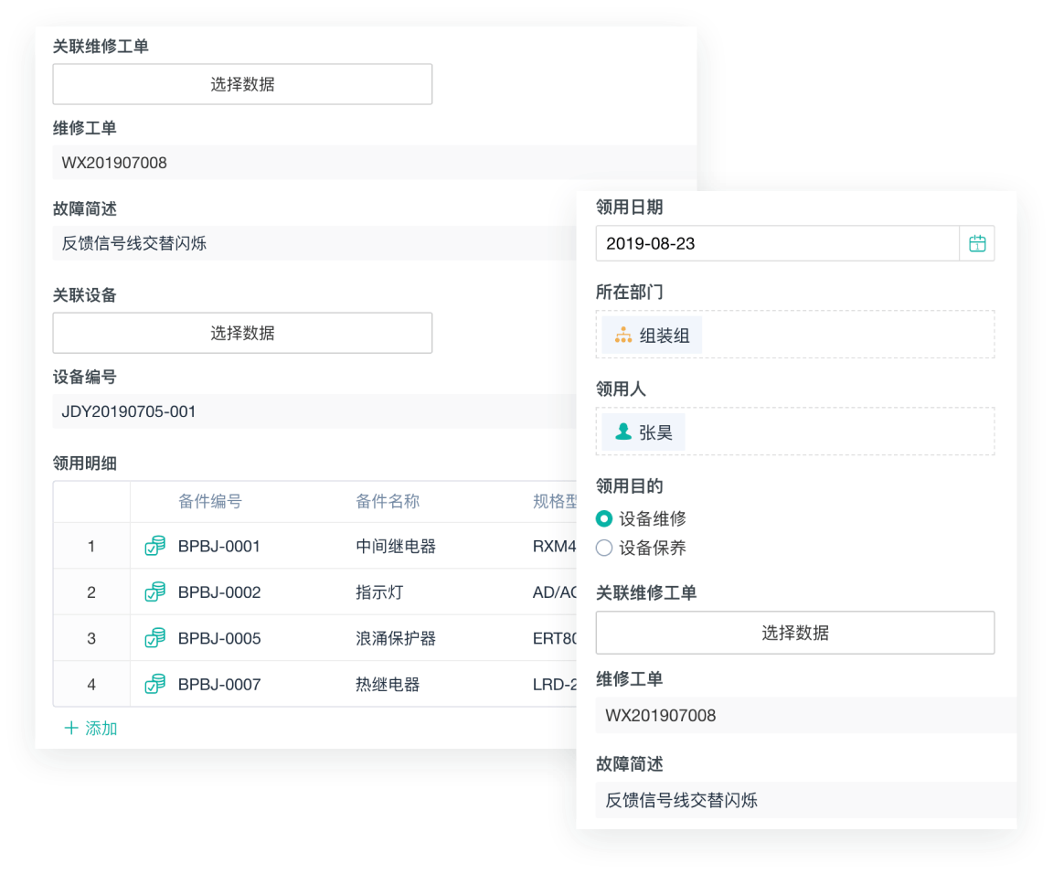Screen dimensions: 1053x874
Task: Select the 设备维修 radio option
Action: coord(604,518)
